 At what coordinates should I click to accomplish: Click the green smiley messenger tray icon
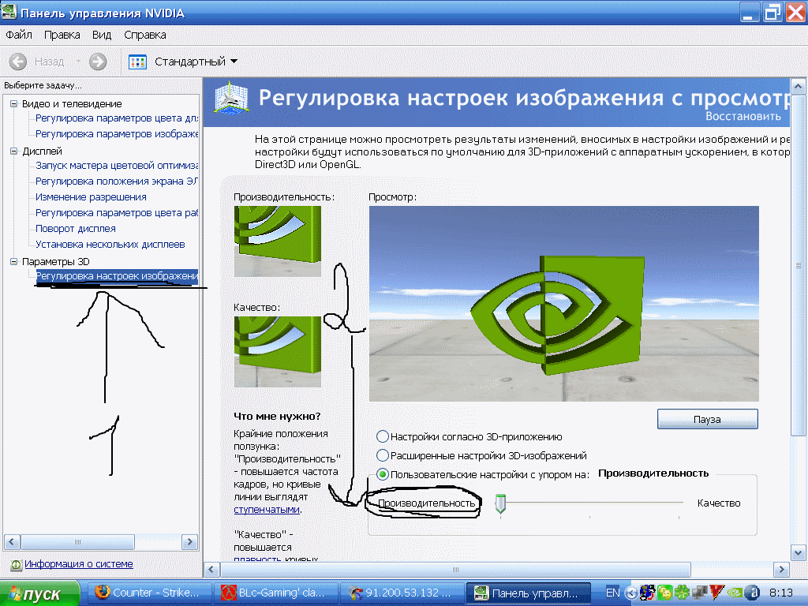click(x=664, y=593)
